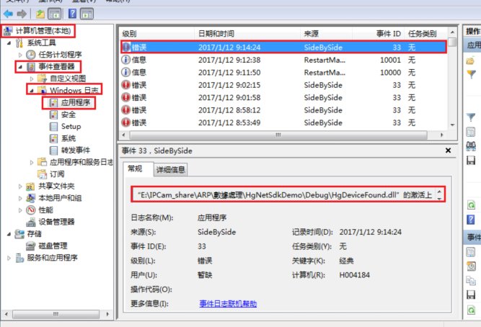Select 自定义视图 folder
481x327 pixels.
click(68, 79)
